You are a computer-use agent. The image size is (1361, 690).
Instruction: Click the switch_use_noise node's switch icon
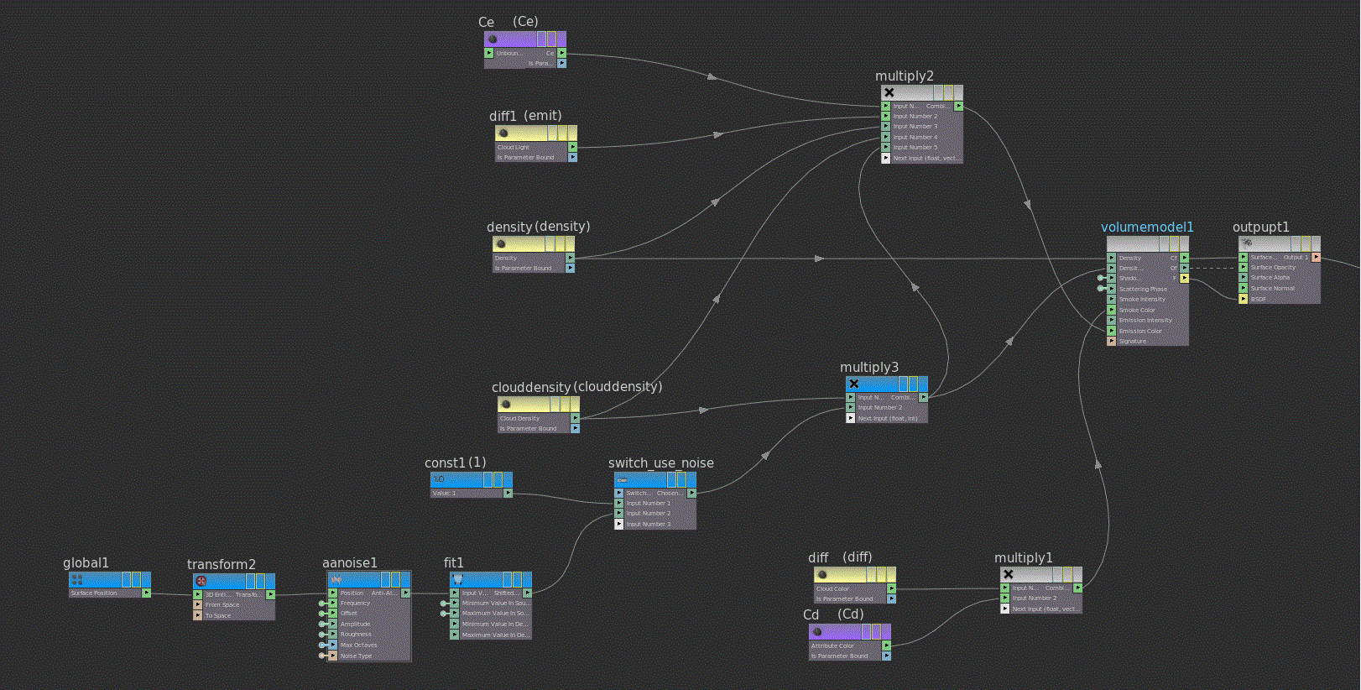pyautogui.click(x=623, y=480)
